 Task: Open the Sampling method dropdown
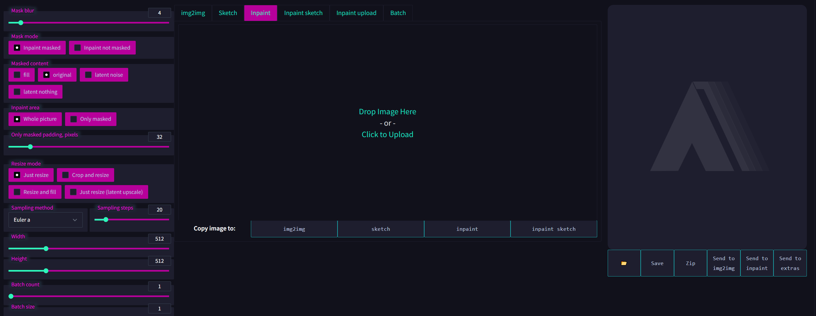click(x=45, y=220)
